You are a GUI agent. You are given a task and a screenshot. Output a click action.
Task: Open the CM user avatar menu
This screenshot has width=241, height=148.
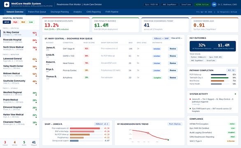click(214, 5)
